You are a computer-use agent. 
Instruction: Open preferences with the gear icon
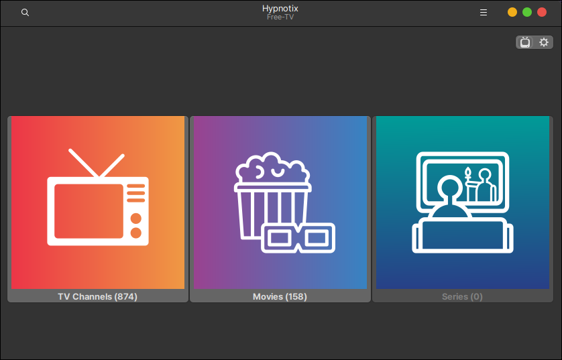[544, 42]
